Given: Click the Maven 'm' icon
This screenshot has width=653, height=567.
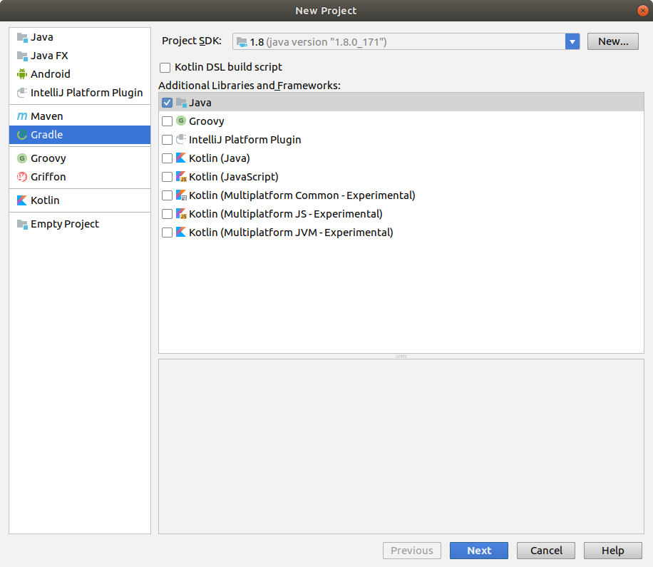Looking at the screenshot, I should click(22, 116).
